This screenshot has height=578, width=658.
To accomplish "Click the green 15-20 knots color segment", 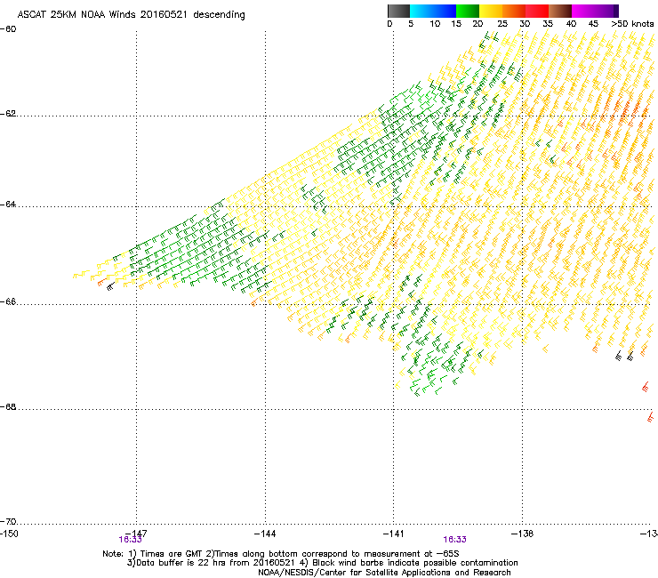I will coord(468,11).
